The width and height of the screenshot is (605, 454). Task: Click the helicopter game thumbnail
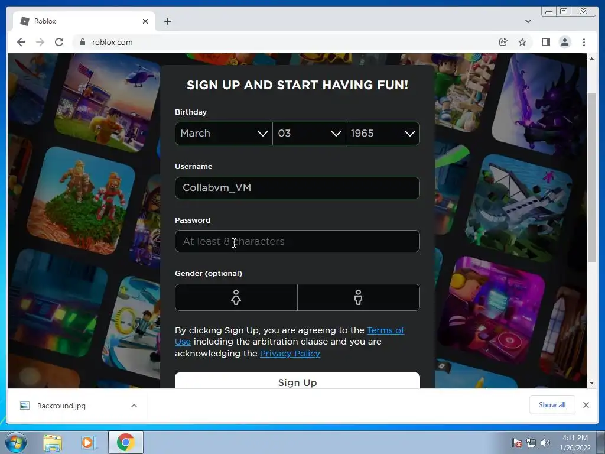click(x=108, y=103)
